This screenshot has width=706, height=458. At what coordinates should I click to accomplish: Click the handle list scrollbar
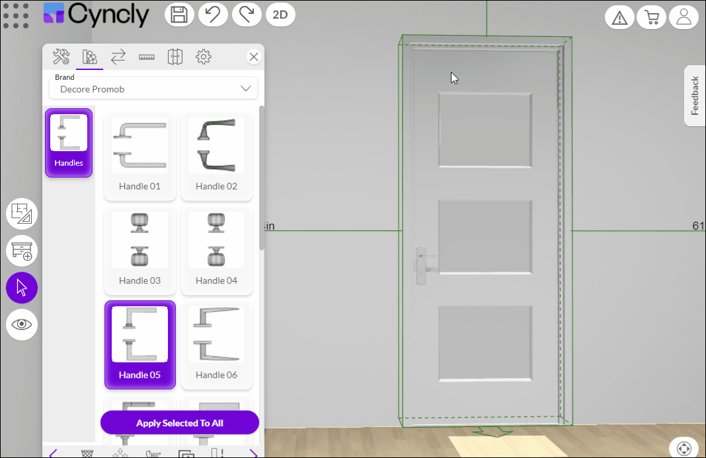(x=262, y=178)
